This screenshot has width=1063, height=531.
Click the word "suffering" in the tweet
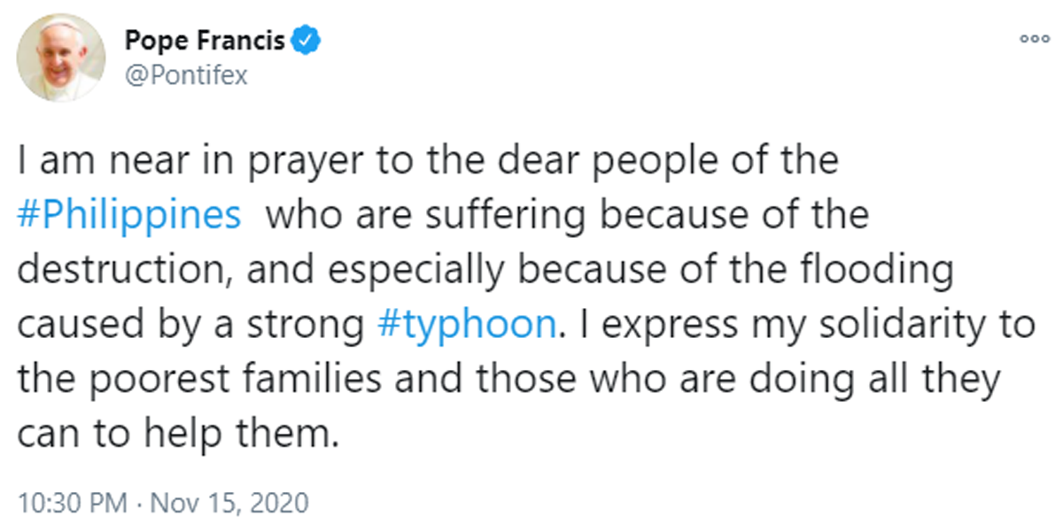click(x=491, y=217)
